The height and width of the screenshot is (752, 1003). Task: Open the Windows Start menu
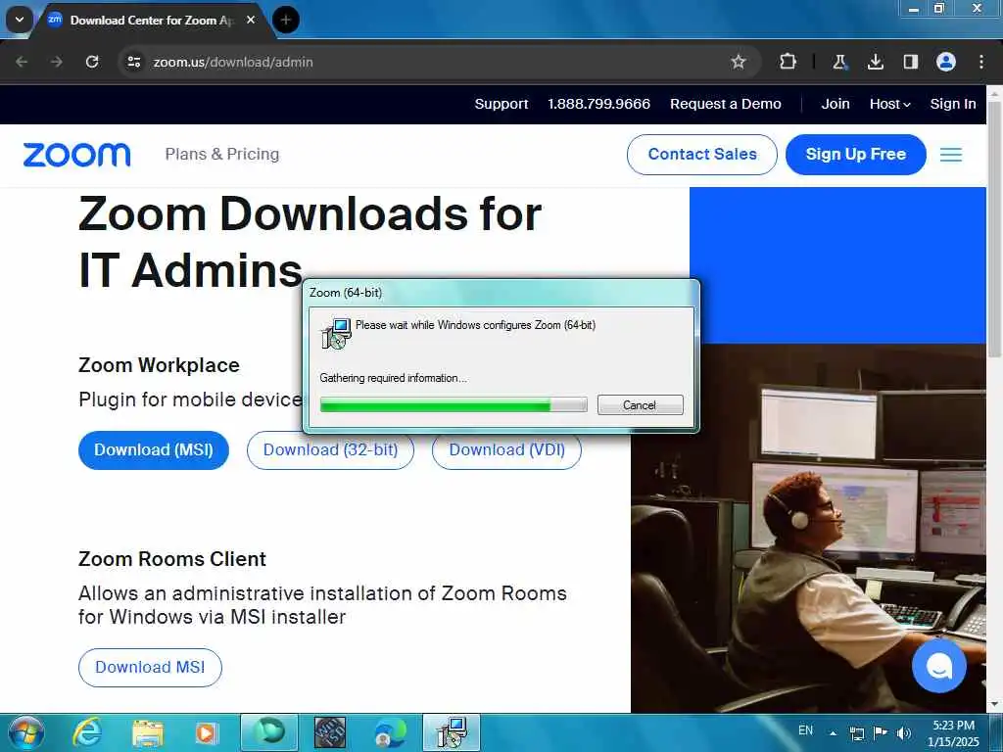click(25, 732)
